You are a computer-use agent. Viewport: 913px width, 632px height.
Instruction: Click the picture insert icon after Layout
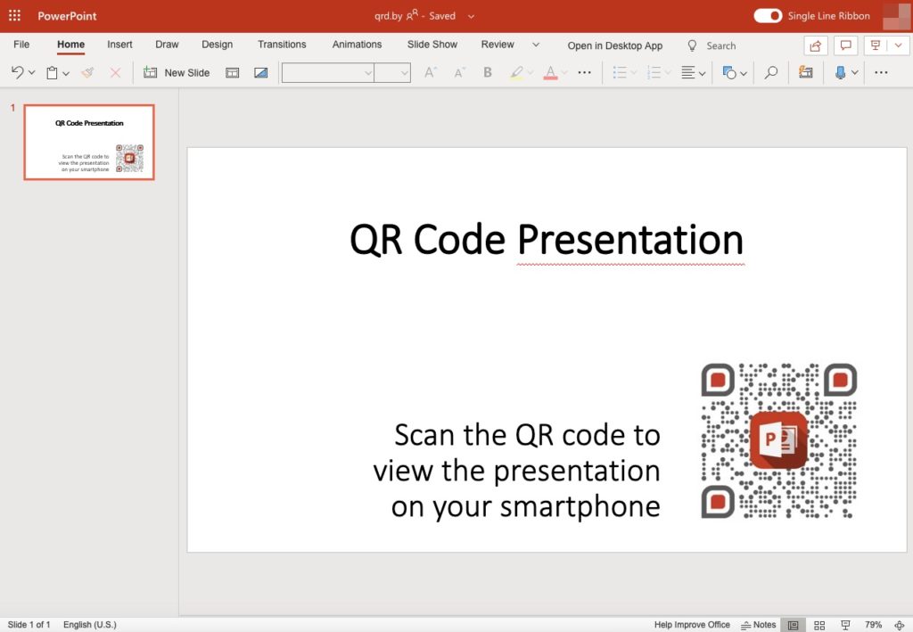pyautogui.click(x=261, y=73)
